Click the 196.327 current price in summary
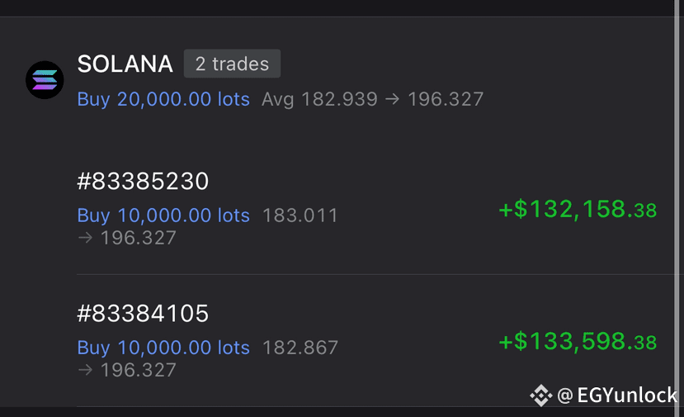This screenshot has height=417, width=684. click(x=446, y=99)
